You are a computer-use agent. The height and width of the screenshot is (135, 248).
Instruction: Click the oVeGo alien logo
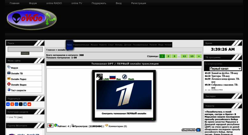[x=32, y=19]
